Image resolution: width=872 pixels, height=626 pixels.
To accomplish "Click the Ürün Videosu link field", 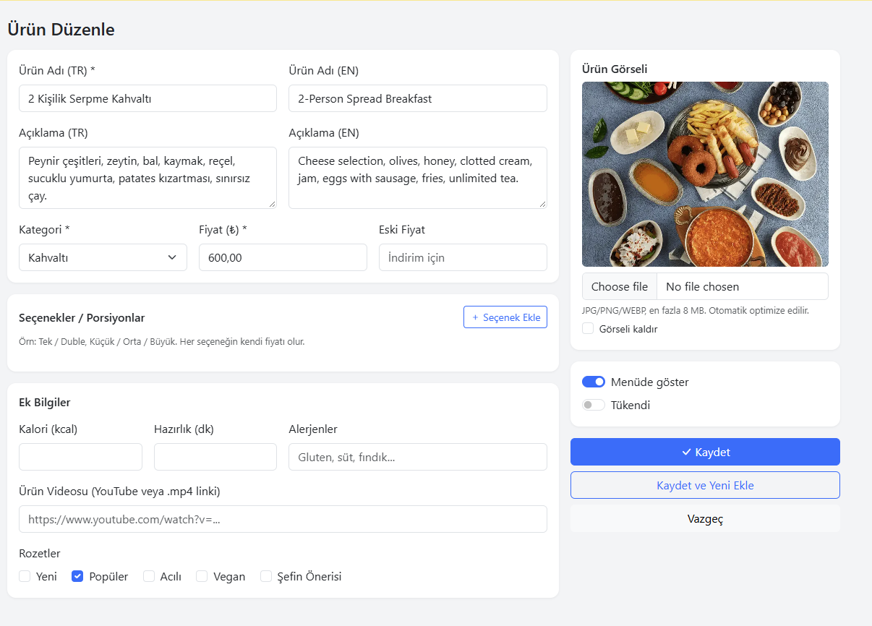I will 283,519.
